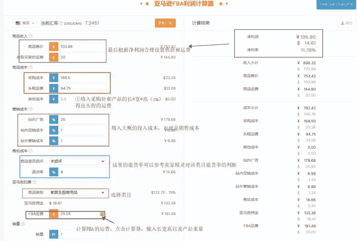Click the $ currency icon beside 商品售价

pyautogui.click(x=53, y=46)
